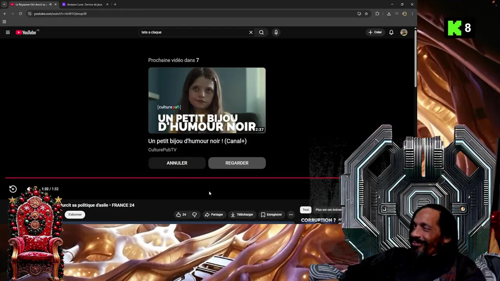This screenshot has height=281, width=500.
Task: Open browser downloads icon
Action: [389, 14]
